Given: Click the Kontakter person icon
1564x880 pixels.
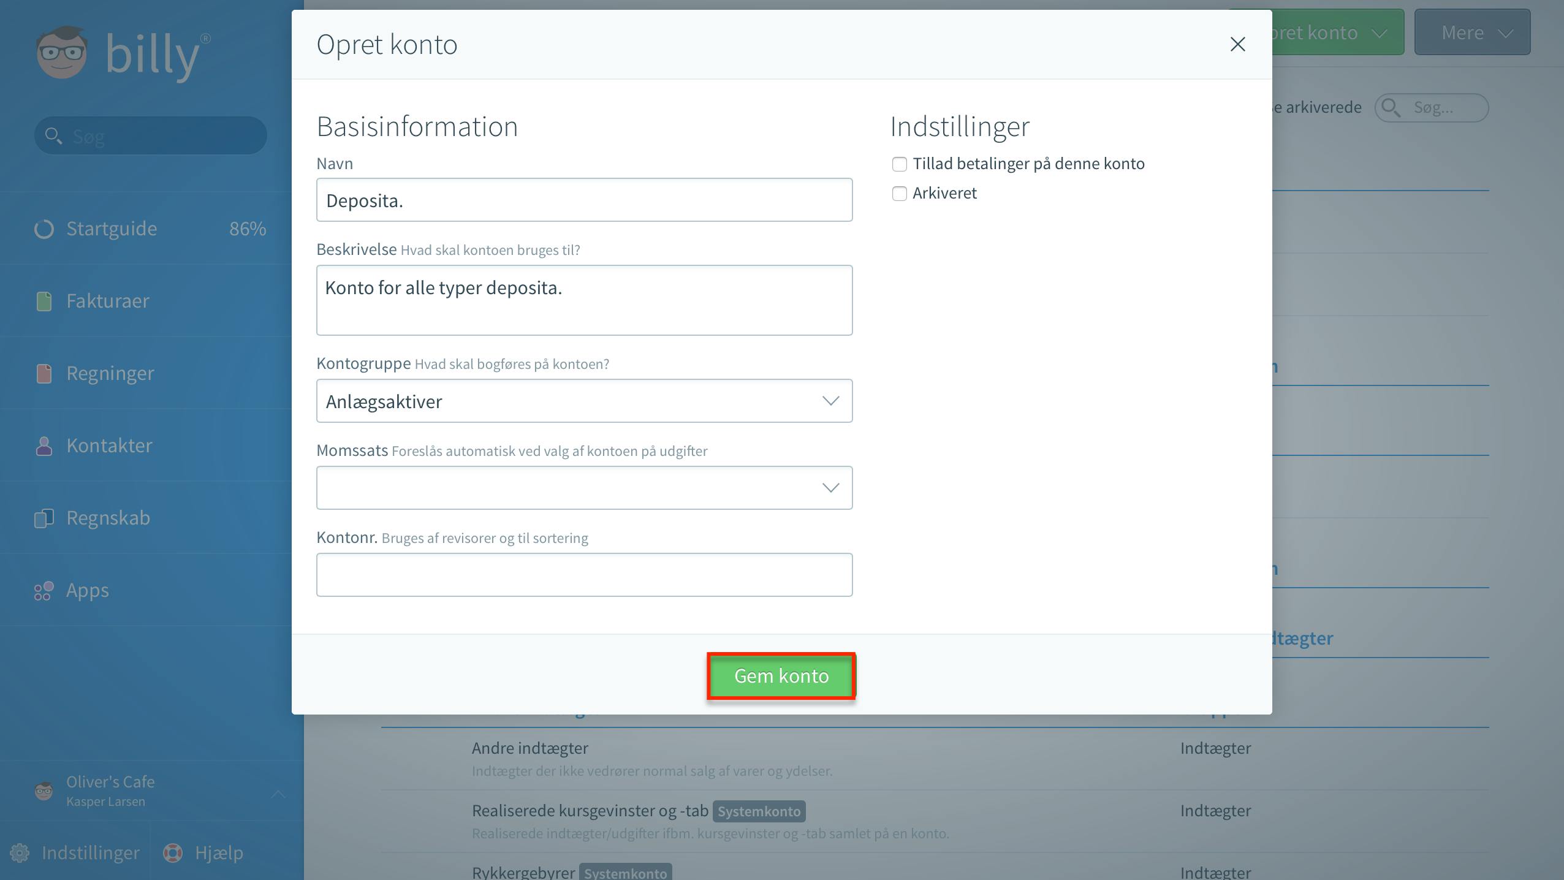Looking at the screenshot, I should [44, 446].
